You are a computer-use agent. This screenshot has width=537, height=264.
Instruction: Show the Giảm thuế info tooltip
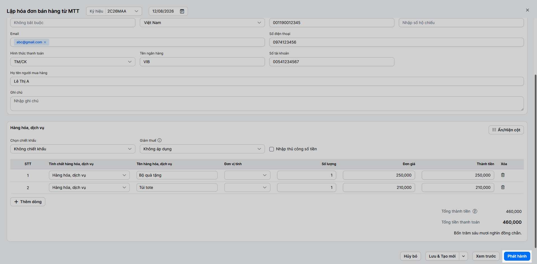pos(159,140)
